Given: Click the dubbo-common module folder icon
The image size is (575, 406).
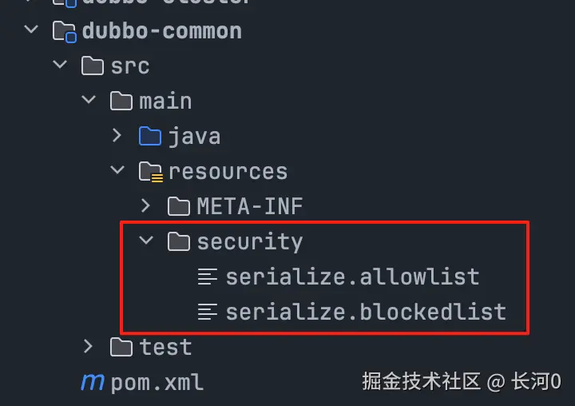Looking at the screenshot, I should pos(64,31).
